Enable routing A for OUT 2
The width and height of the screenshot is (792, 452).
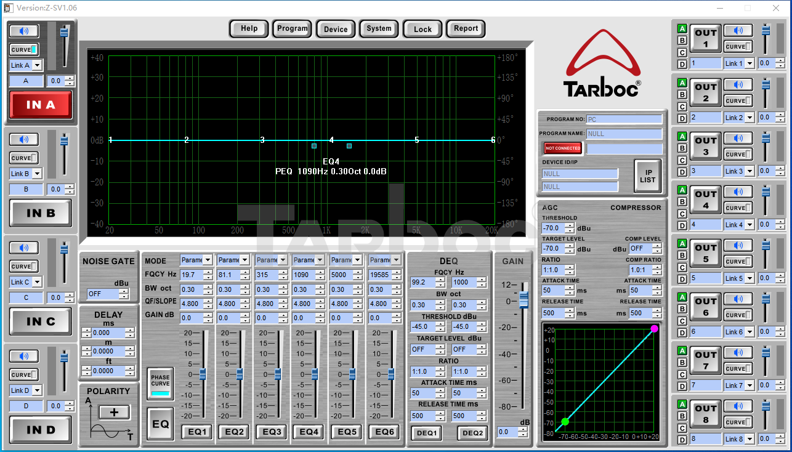(x=682, y=83)
